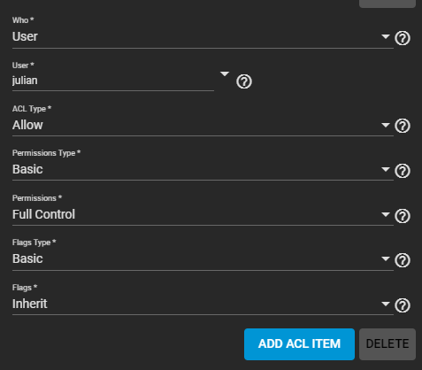Click the ACL Type help question icon
The image size is (422, 370).
coord(403,126)
